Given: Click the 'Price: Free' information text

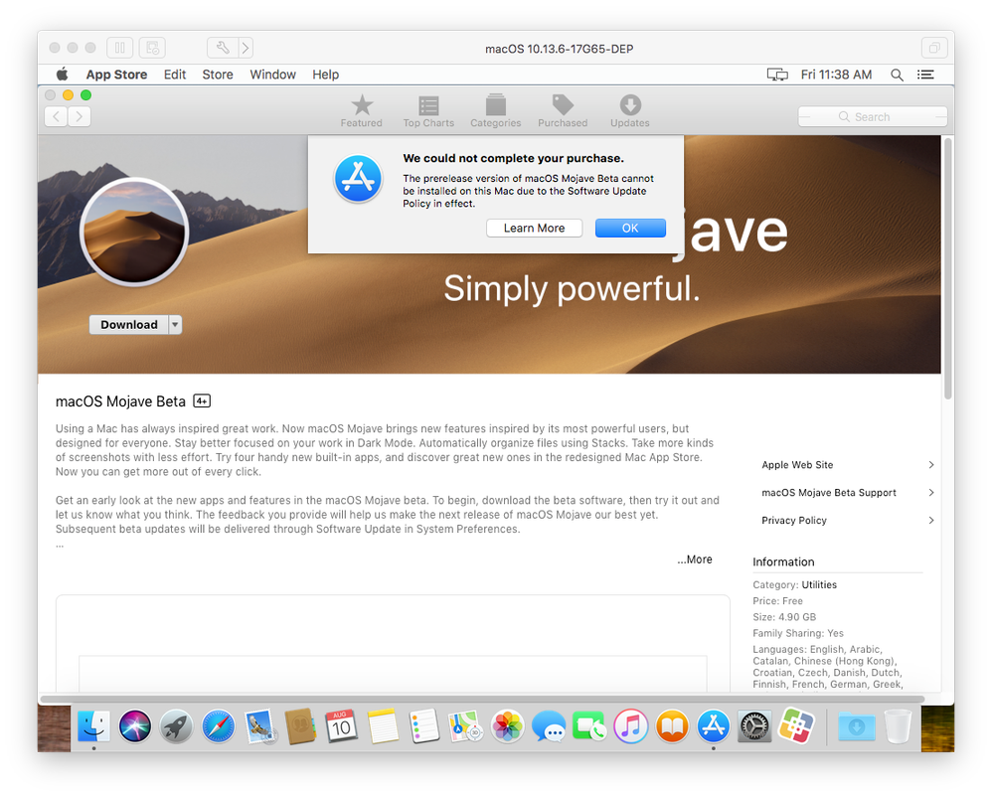Looking at the screenshot, I should (777, 601).
